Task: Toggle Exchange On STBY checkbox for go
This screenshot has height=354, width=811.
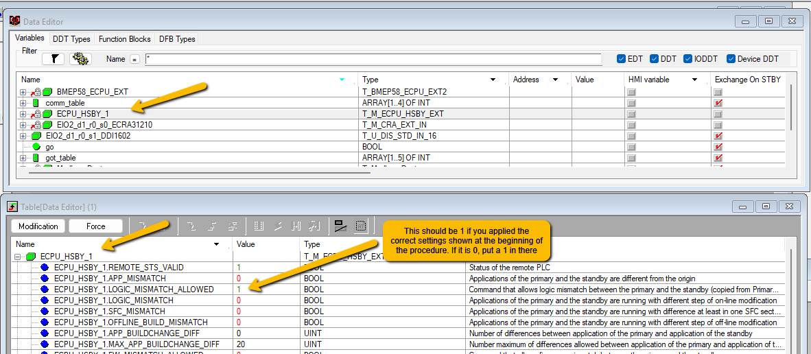Action: 718,147
